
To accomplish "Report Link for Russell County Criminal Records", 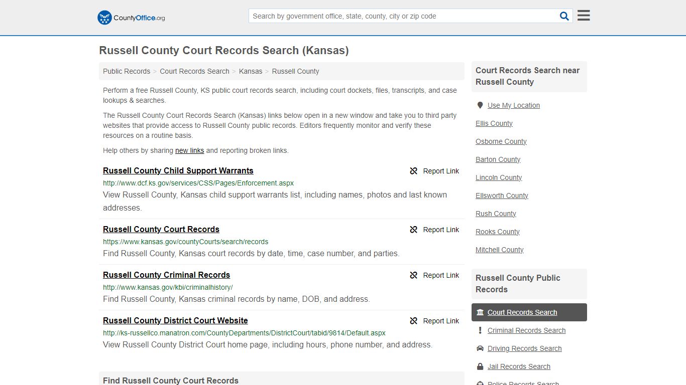I will (x=434, y=275).
